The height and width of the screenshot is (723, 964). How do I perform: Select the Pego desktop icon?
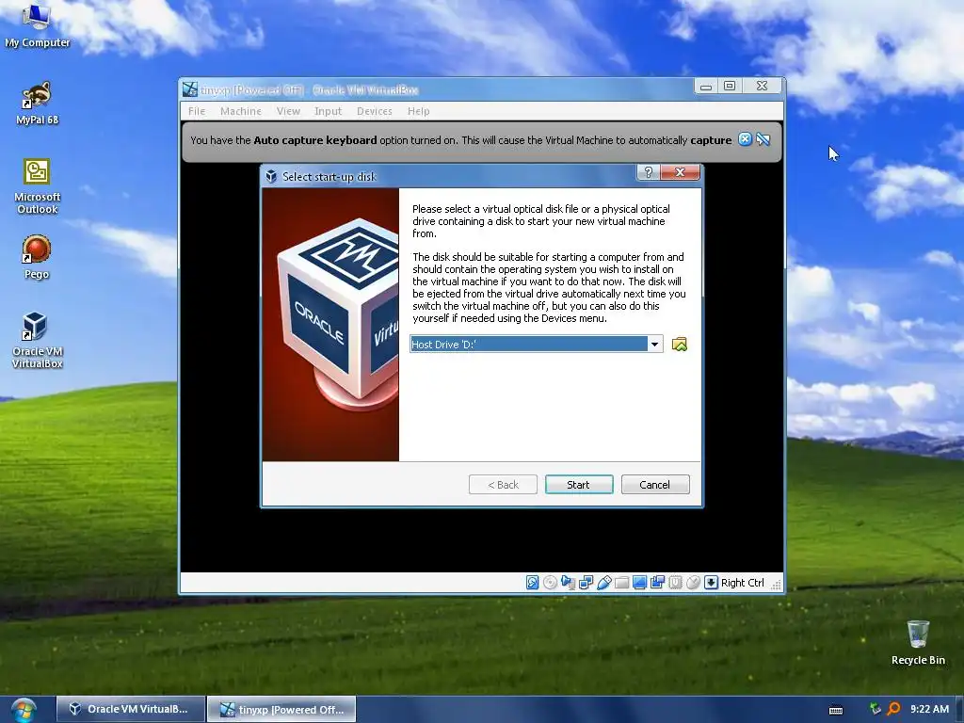click(x=37, y=258)
